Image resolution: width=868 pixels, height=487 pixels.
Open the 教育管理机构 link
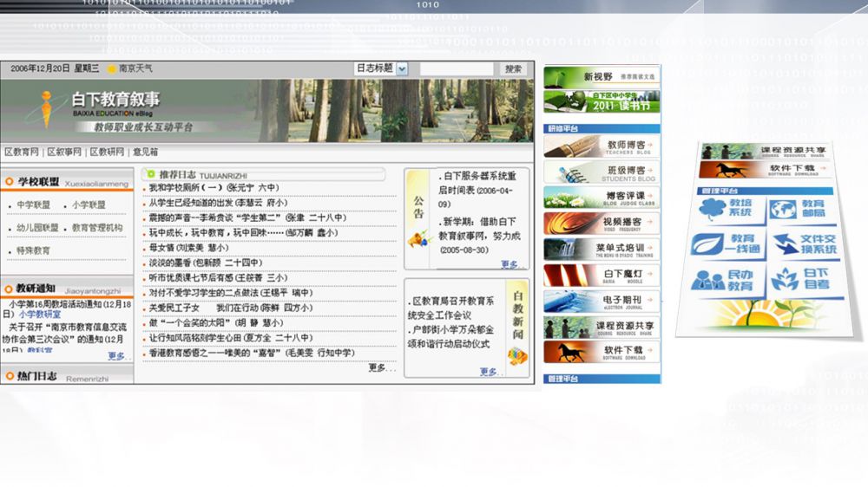(x=97, y=228)
